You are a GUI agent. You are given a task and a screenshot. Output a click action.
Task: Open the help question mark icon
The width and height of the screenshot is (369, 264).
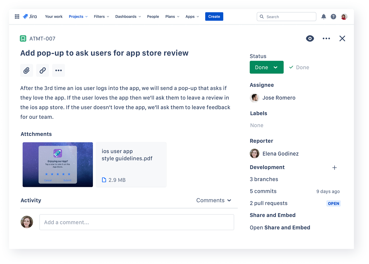pos(333,17)
